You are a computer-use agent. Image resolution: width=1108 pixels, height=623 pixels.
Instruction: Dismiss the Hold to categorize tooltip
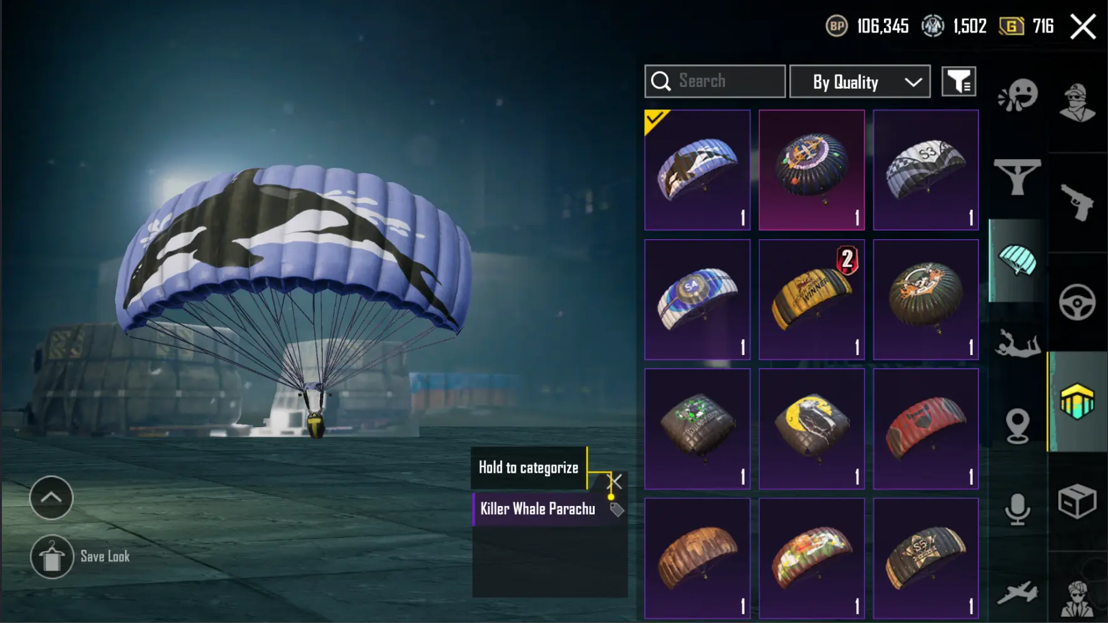click(x=615, y=481)
